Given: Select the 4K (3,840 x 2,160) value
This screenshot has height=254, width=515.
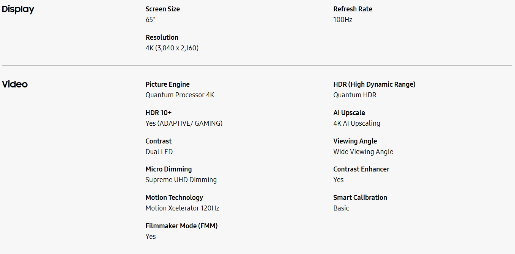Looking at the screenshot, I should click(x=172, y=48).
